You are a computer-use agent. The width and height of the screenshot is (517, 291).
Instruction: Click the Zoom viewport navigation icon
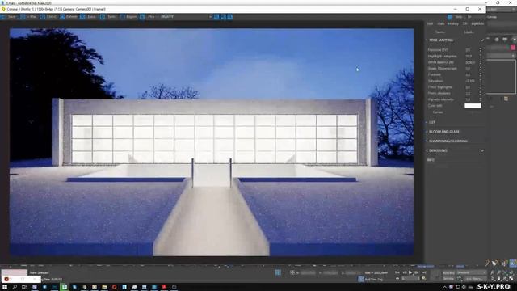[492, 272]
